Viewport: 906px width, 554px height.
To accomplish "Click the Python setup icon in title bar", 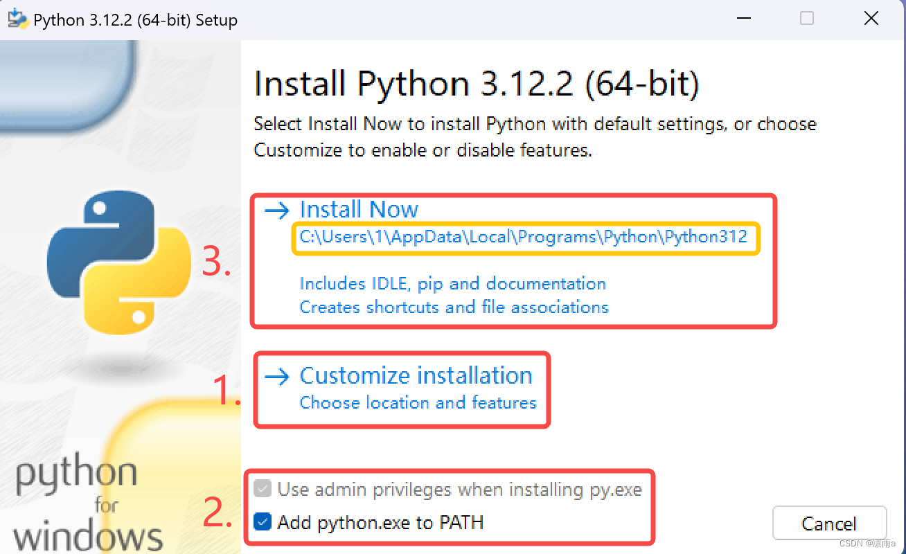I will coord(17,19).
